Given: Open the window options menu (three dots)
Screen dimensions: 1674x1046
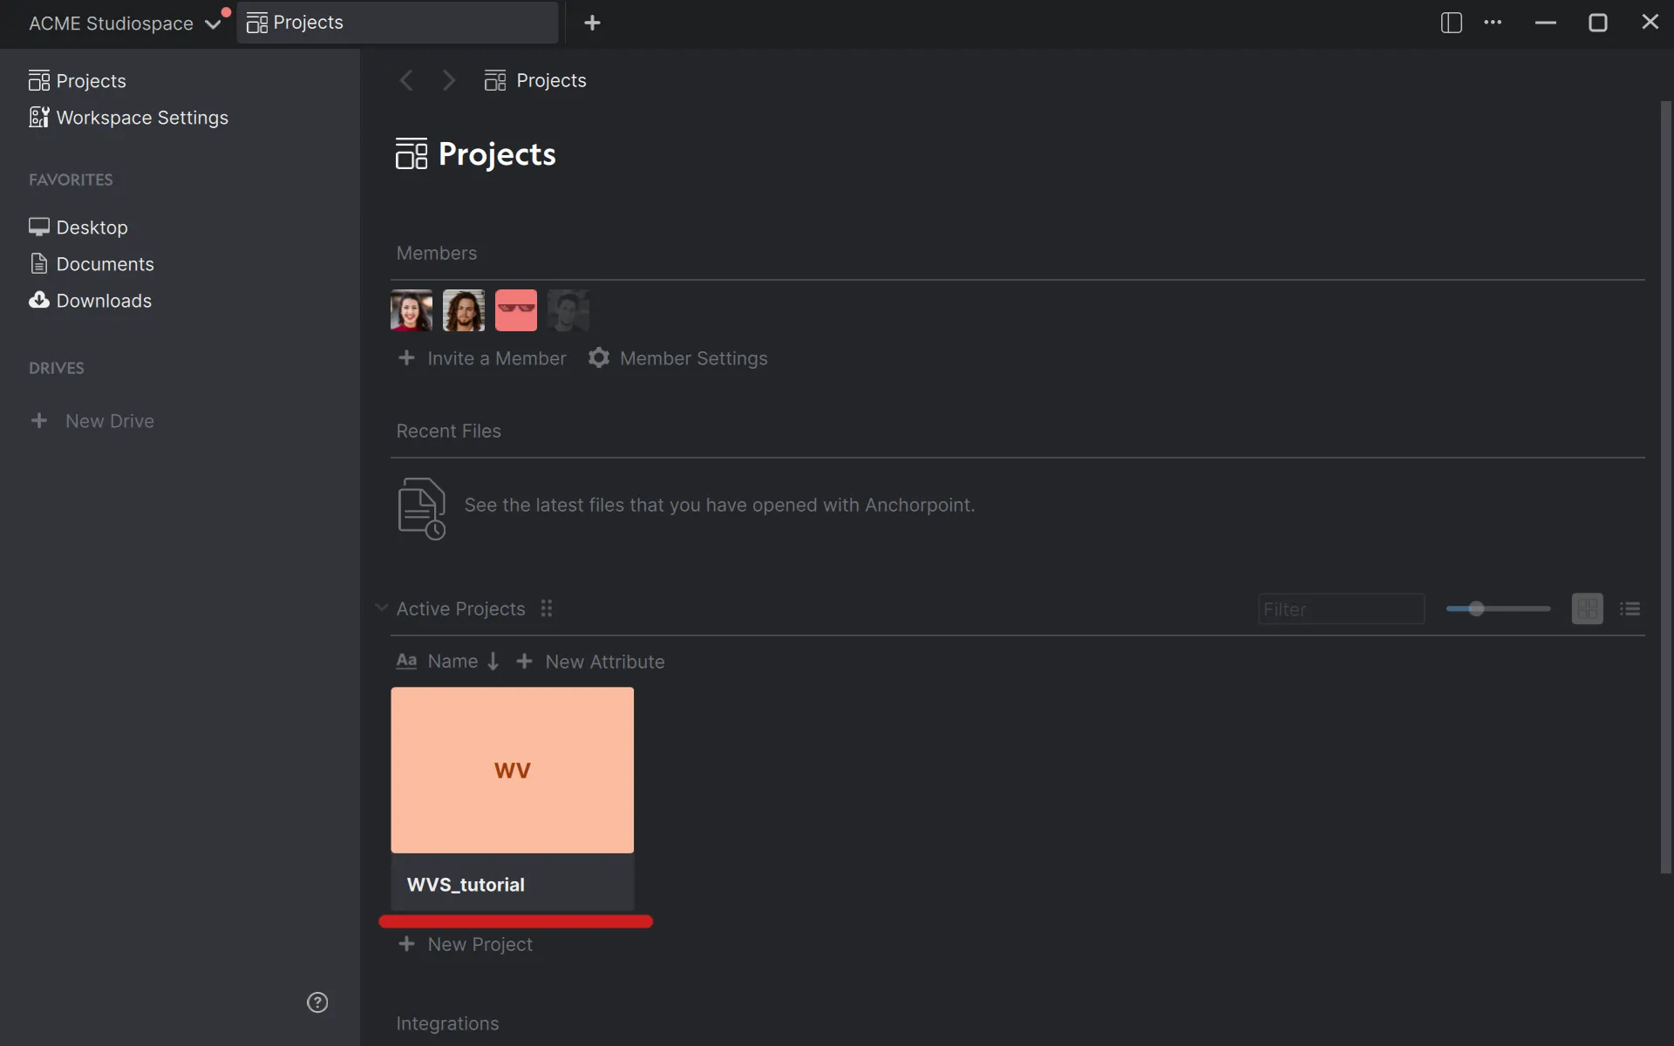Looking at the screenshot, I should point(1494,23).
